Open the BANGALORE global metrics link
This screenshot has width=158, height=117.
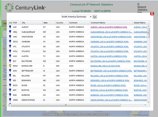tap(140, 66)
